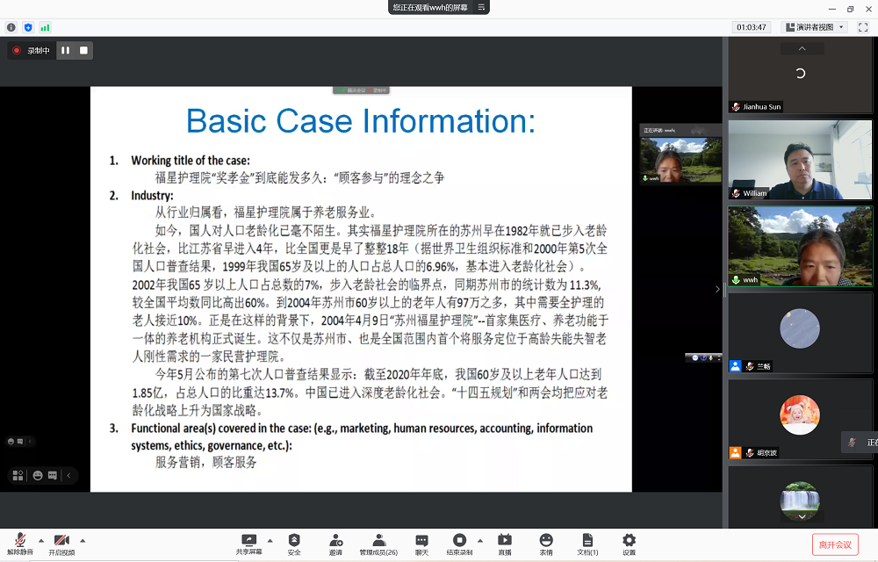The image size is (878, 562).
Task: Open the 聊天 chat panel
Action: (x=421, y=540)
